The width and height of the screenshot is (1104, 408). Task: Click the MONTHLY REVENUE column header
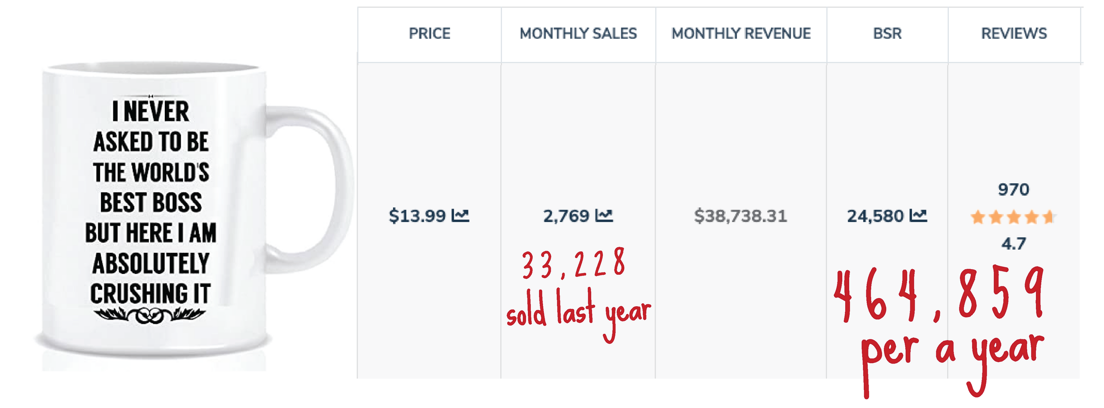click(741, 33)
